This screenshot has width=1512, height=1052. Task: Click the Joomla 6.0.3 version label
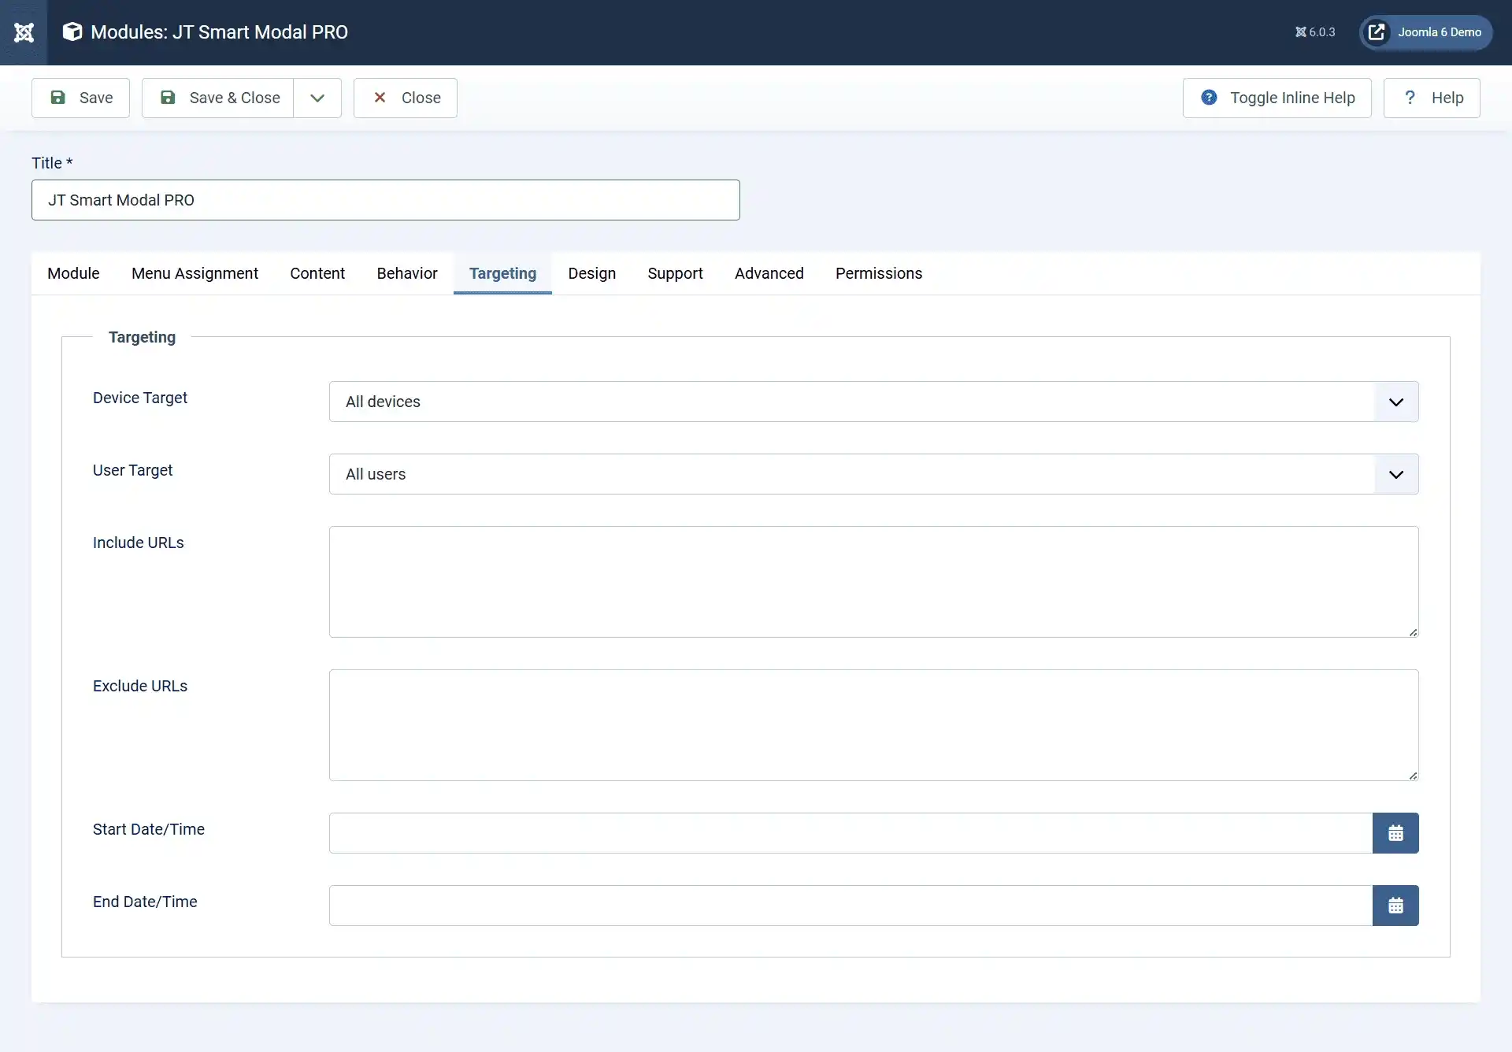pyautogui.click(x=1315, y=32)
